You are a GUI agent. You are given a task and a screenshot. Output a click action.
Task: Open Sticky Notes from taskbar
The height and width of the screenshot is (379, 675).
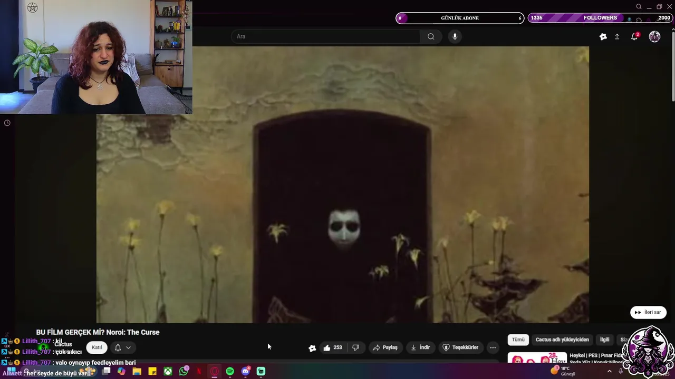152,372
